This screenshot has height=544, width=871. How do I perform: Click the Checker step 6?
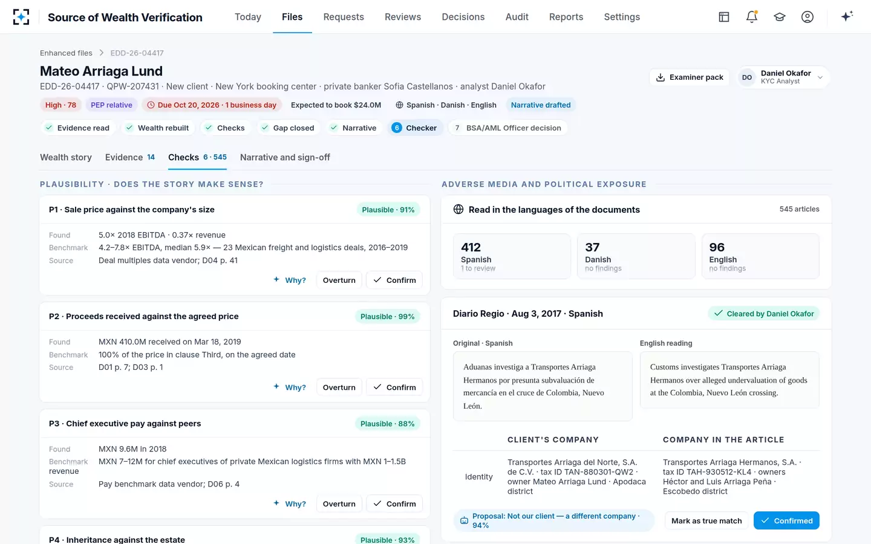point(414,128)
